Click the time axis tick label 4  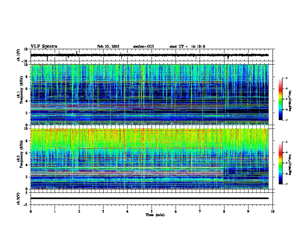tap(128, 211)
